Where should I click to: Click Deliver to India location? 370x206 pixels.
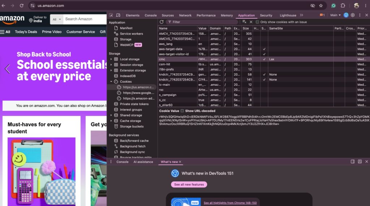(38, 19)
